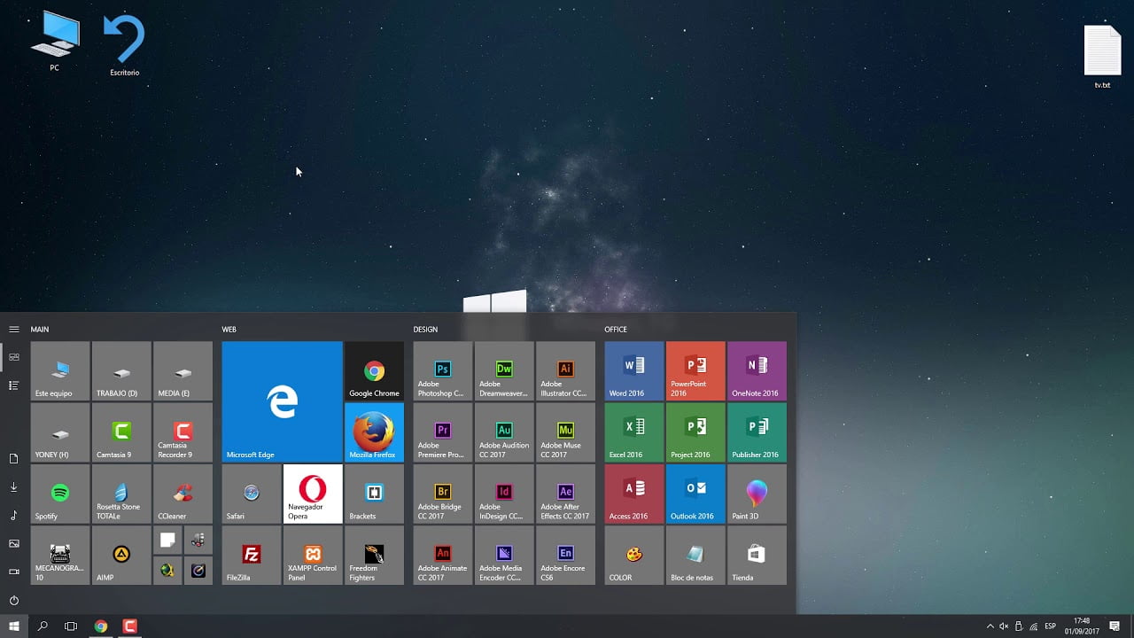
Task: Open the COLOR tile
Action: 634,555
